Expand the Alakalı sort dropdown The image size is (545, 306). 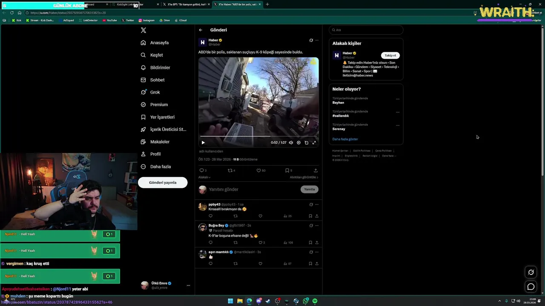pos(204,177)
